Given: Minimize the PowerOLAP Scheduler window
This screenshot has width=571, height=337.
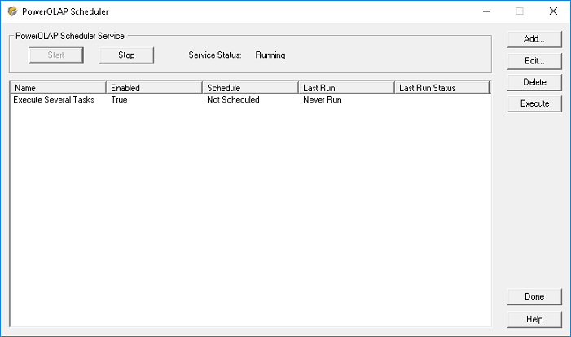Looking at the screenshot, I should click(486, 11).
